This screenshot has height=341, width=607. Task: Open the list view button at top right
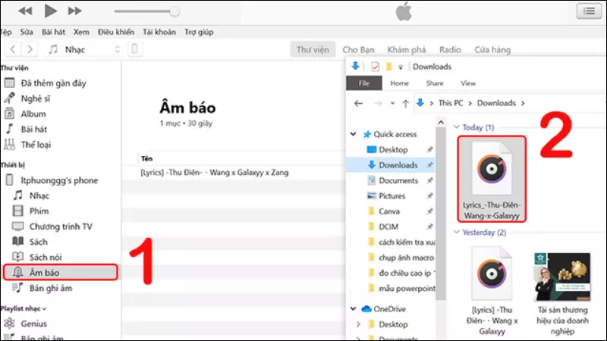coord(589,11)
